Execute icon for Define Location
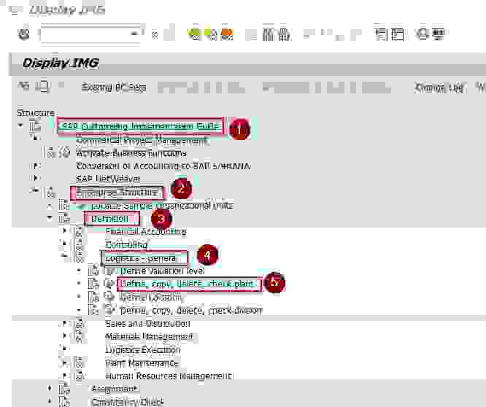The width and height of the screenshot is (486, 407). 109,296
